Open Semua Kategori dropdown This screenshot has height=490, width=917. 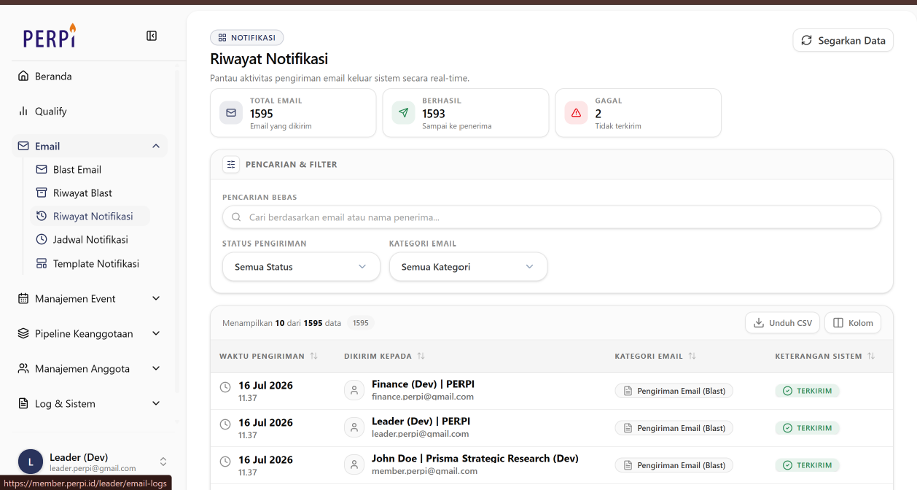(468, 267)
